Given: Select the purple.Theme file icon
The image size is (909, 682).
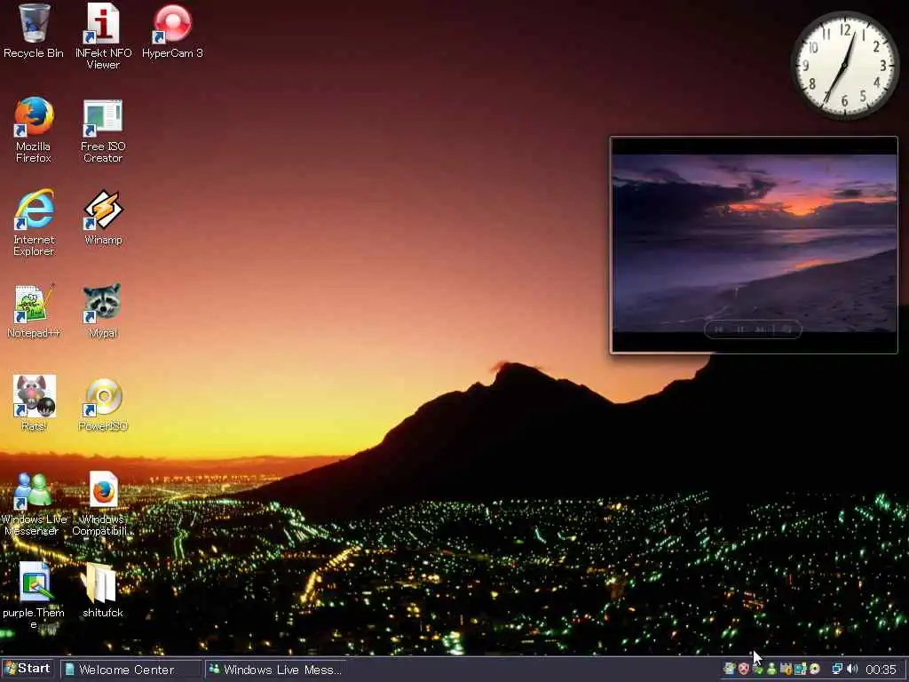Looking at the screenshot, I should (34, 596).
